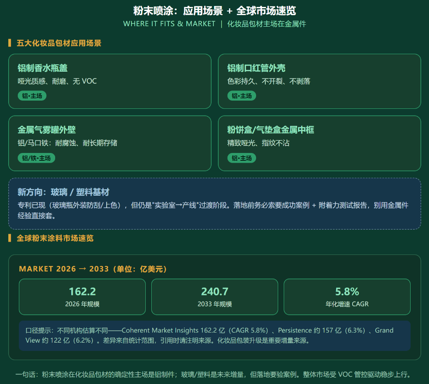The image size is (429, 384).
Task: Select the section heading 五大化妆品包材应用场景
Action: [59, 43]
